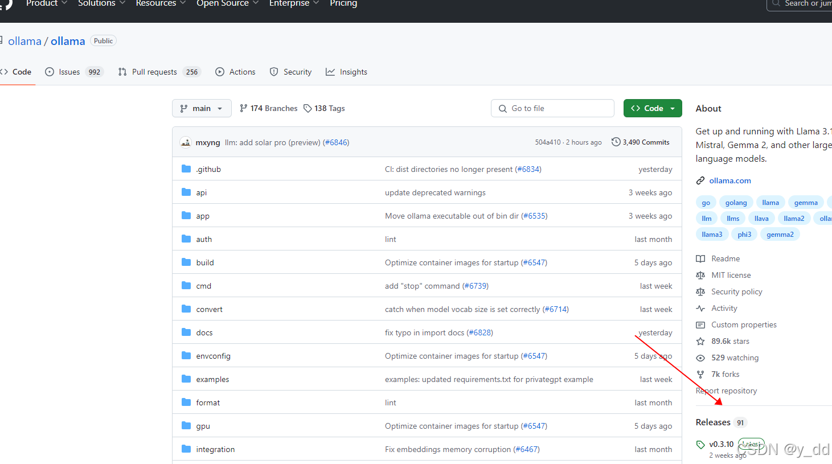Click the top Search or jump box
This screenshot has width=832, height=464.
click(x=800, y=3)
